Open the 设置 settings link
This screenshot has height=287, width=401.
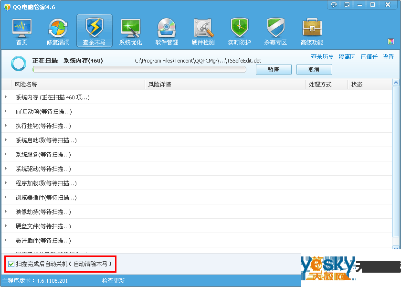coord(388,57)
